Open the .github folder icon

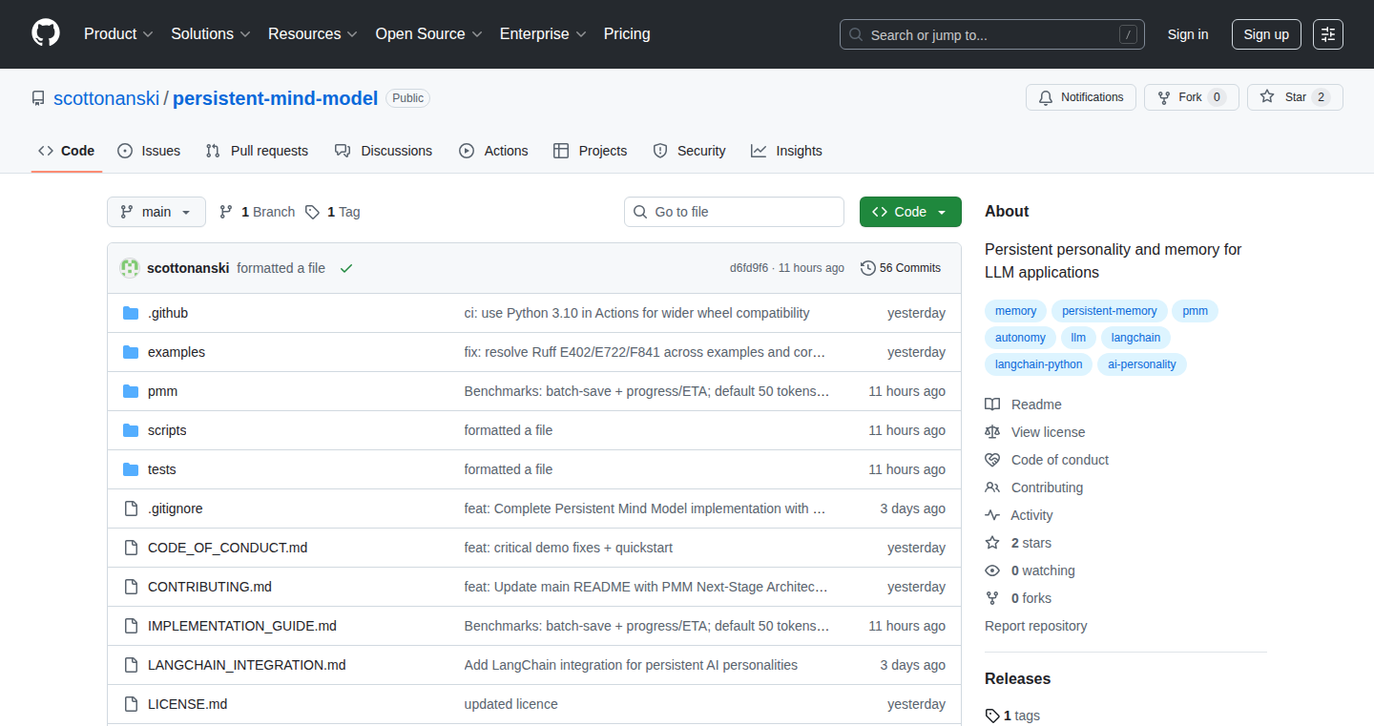131,313
